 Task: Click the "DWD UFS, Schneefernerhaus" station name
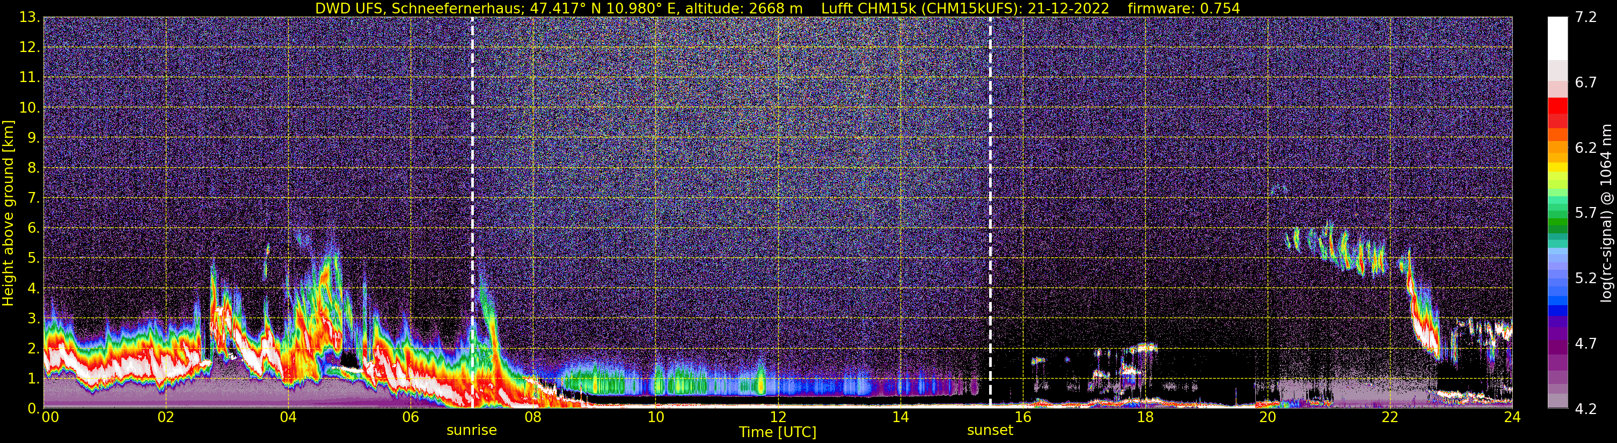419,8
